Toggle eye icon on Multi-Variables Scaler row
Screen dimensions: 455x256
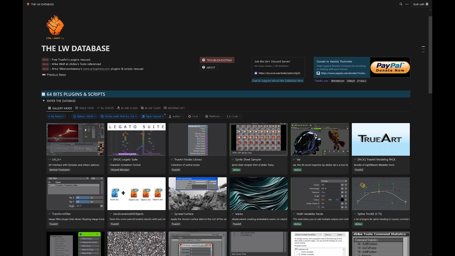pyautogui.click(x=342, y=185)
